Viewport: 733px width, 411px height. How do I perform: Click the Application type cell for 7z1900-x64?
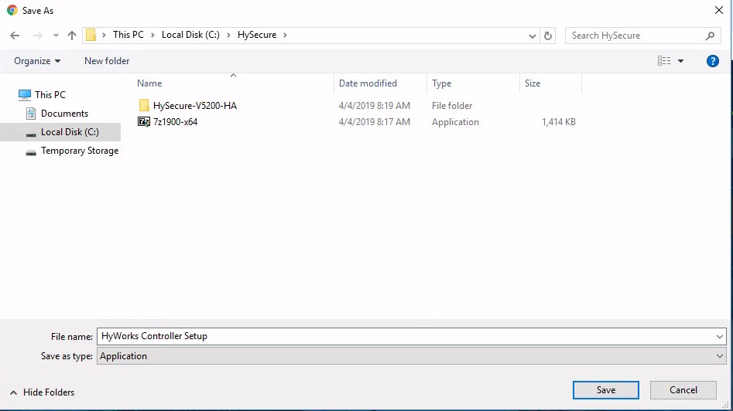(x=455, y=122)
